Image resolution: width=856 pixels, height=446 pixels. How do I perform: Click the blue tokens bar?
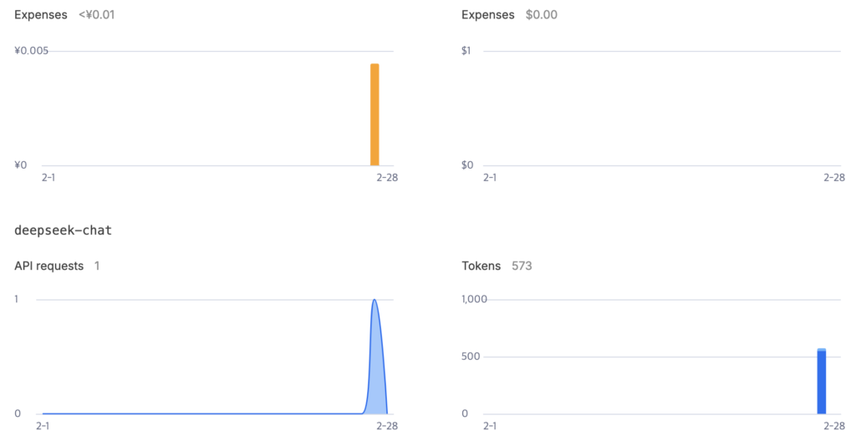point(821,382)
